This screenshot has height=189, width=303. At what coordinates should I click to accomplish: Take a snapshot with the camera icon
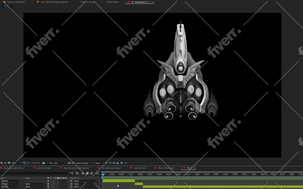(x=44, y=163)
